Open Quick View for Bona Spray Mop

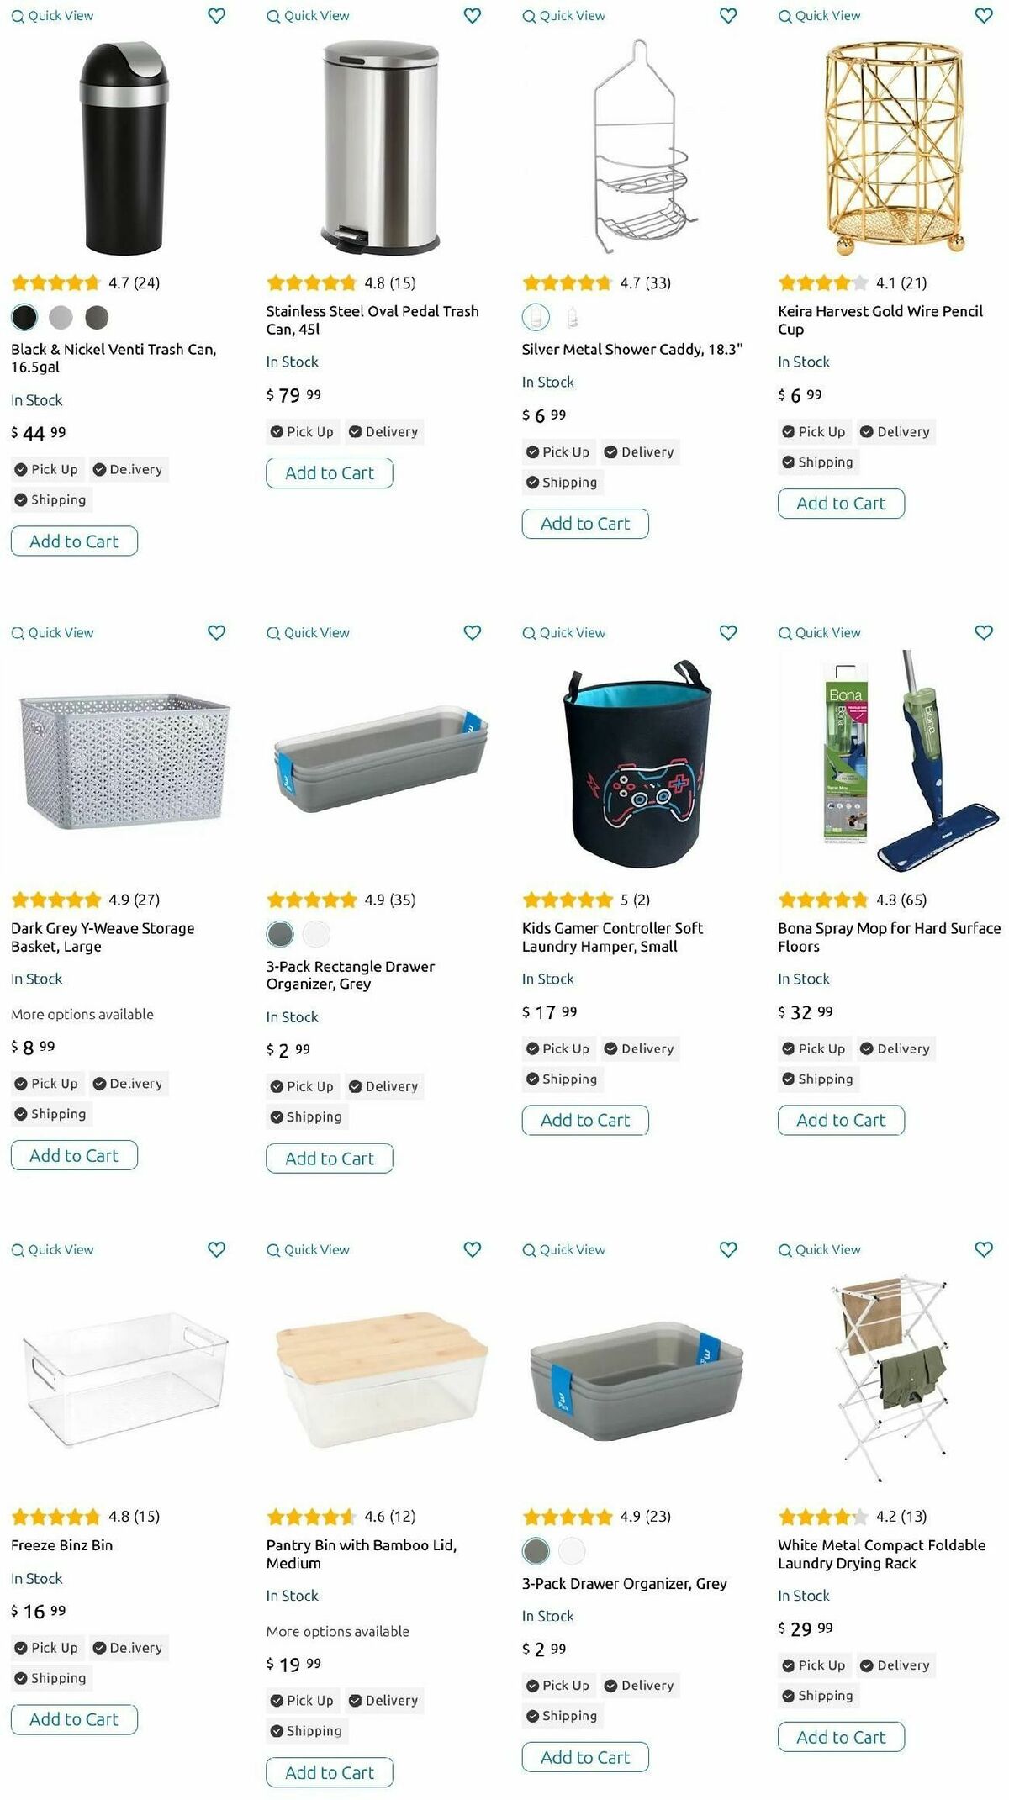(x=820, y=633)
